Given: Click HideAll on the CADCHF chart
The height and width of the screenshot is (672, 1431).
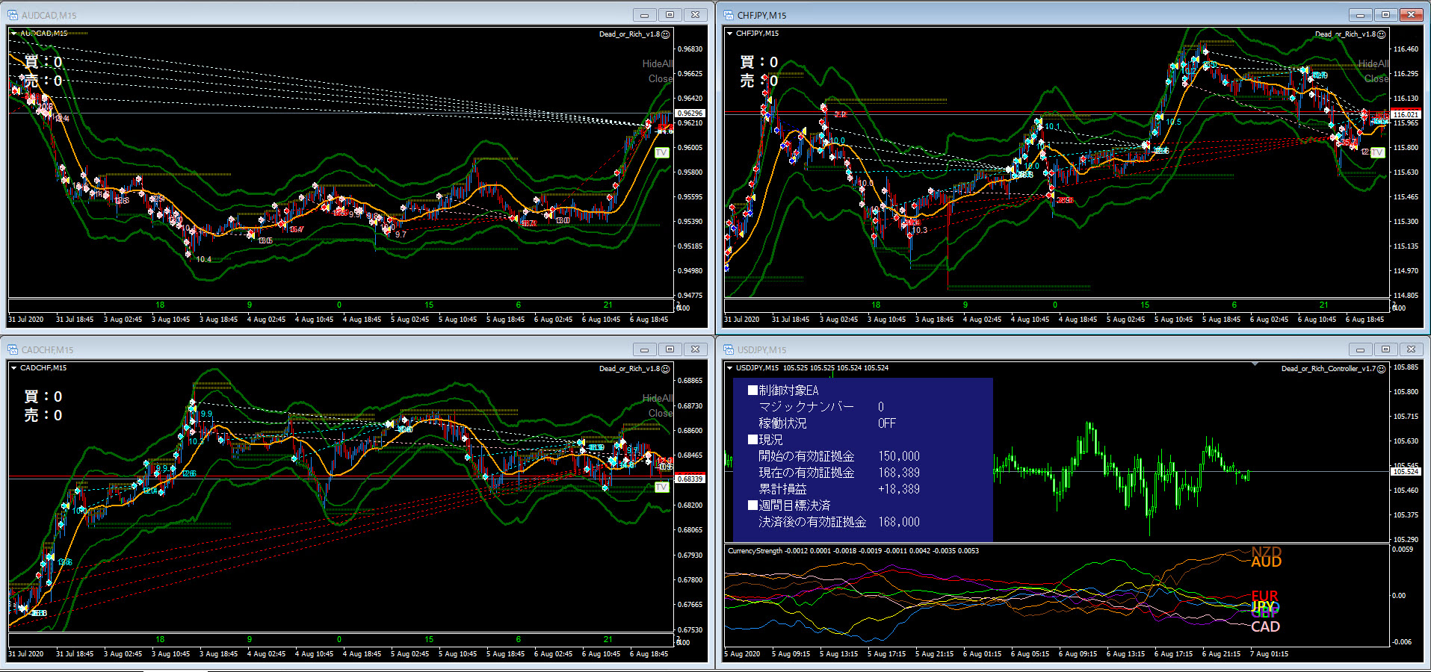Looking at the screenshot, I should (x=657, y=399).
